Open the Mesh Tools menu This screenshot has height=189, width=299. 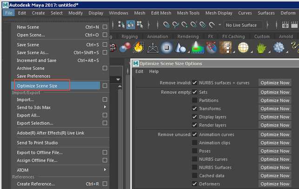[x=188, y=13]
